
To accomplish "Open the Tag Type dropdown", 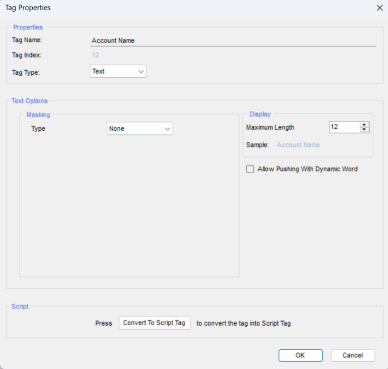I will click(118, 72).
